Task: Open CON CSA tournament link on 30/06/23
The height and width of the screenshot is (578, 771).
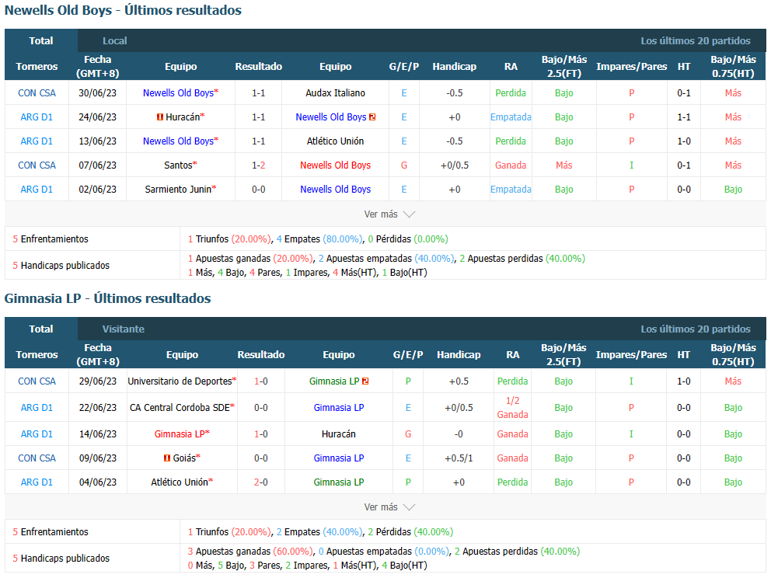Action: click(37, 93)
